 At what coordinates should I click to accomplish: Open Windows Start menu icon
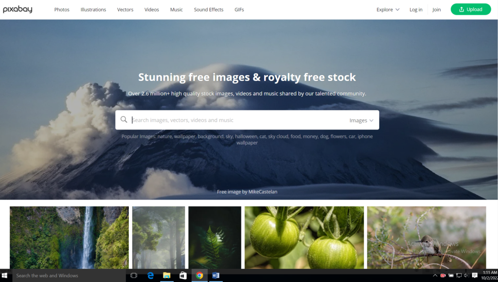4,275
